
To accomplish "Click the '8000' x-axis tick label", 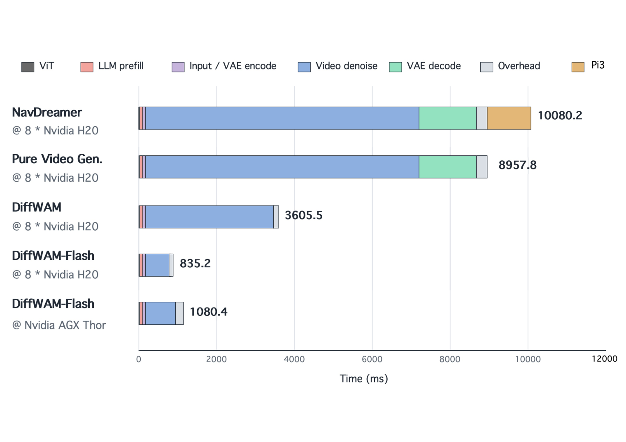I will (450, 359).
